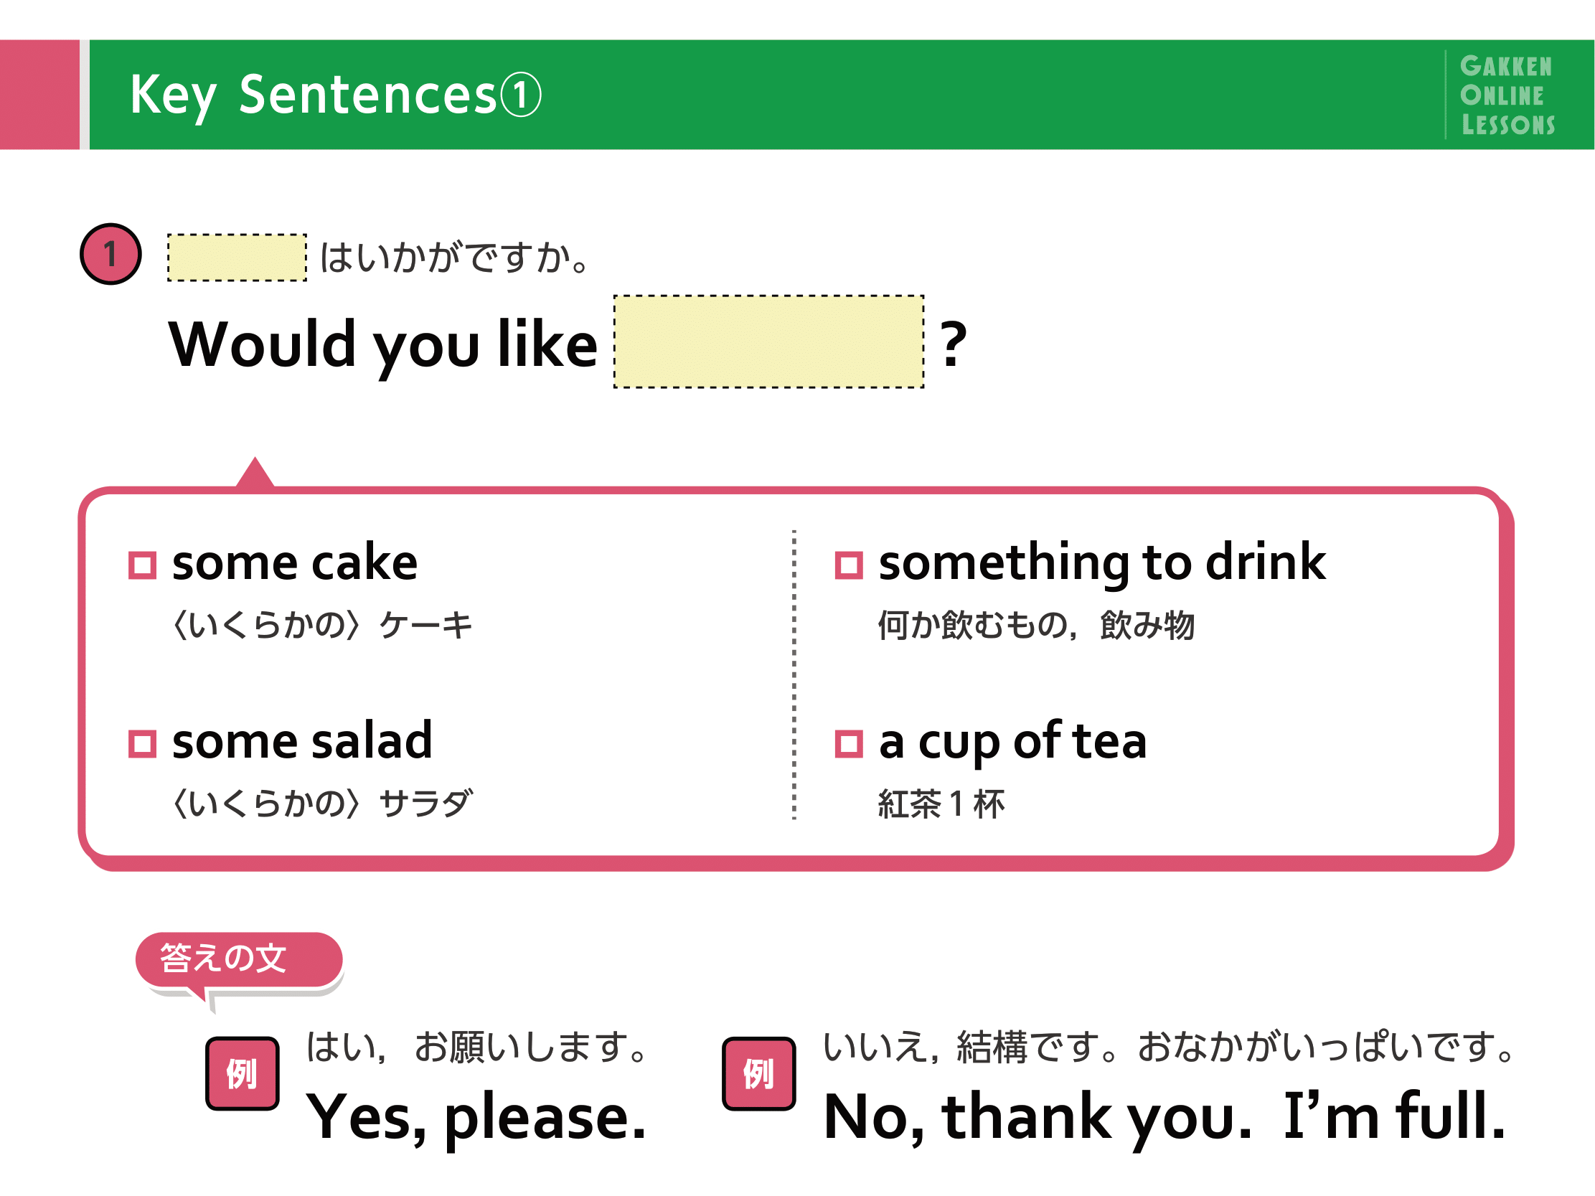Click the pink triangle pointer above the box
1595x1196 pixels.
[x=255, y=472]
